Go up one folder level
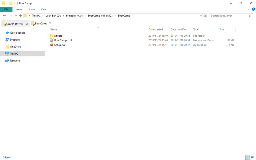Screen dimensions: 256x160 pos(20,16)
